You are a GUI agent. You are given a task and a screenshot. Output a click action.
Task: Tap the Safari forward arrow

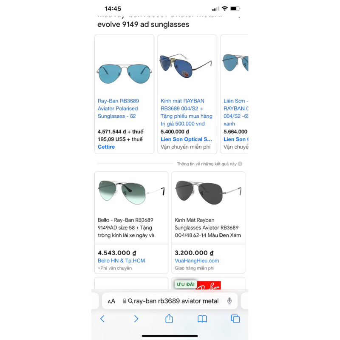[x=136, y=319]
